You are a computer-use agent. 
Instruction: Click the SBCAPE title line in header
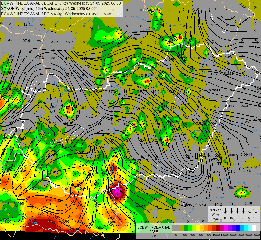pyautogui.click(x=61, y=3)
